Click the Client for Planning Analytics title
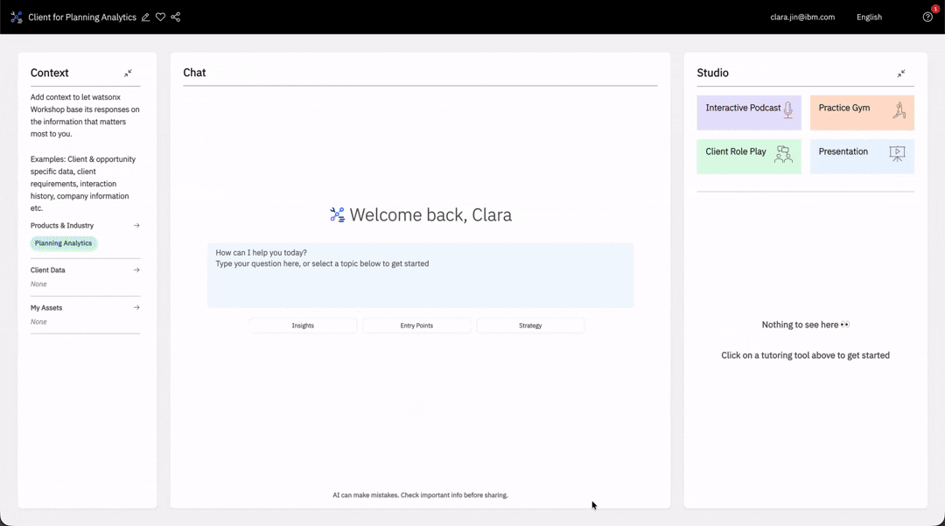945x526 pixels. click(x=82, y=17)
